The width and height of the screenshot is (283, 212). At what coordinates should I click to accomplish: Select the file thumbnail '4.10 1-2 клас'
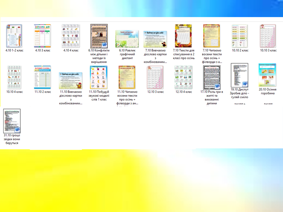point(14,36)
